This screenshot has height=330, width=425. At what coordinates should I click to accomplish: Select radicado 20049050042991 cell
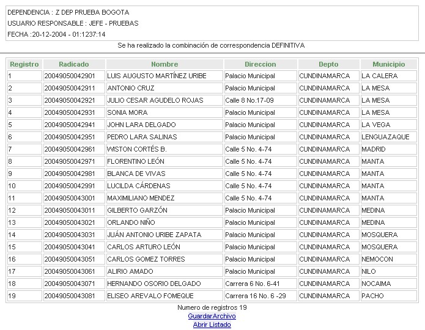pos(74,186)
